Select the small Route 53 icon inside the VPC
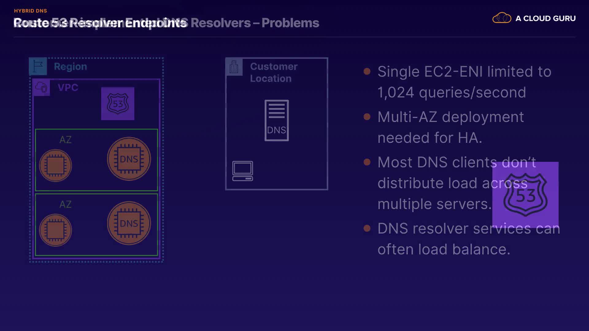 (118, 104)
